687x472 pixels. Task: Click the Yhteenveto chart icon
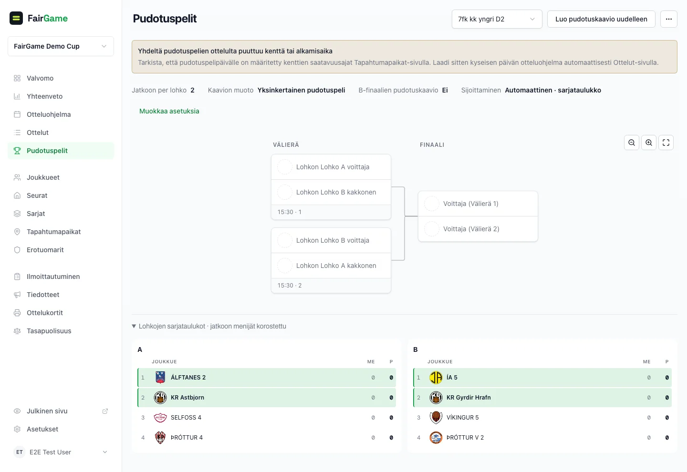click(17, 96)
